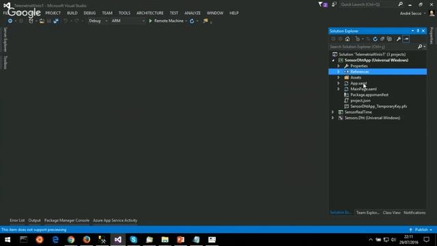Open the DEBUG menu

(x=89, y=13)
